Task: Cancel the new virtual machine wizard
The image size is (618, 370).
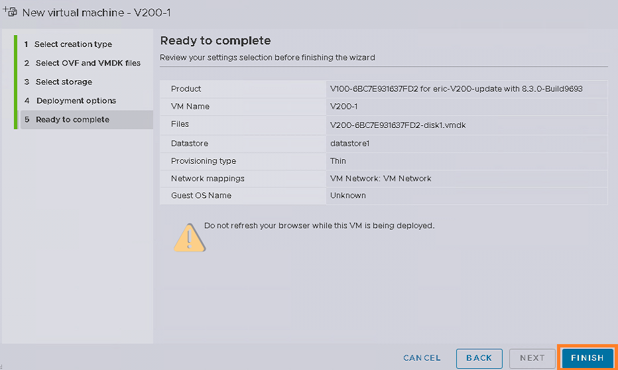Action: 422,358
